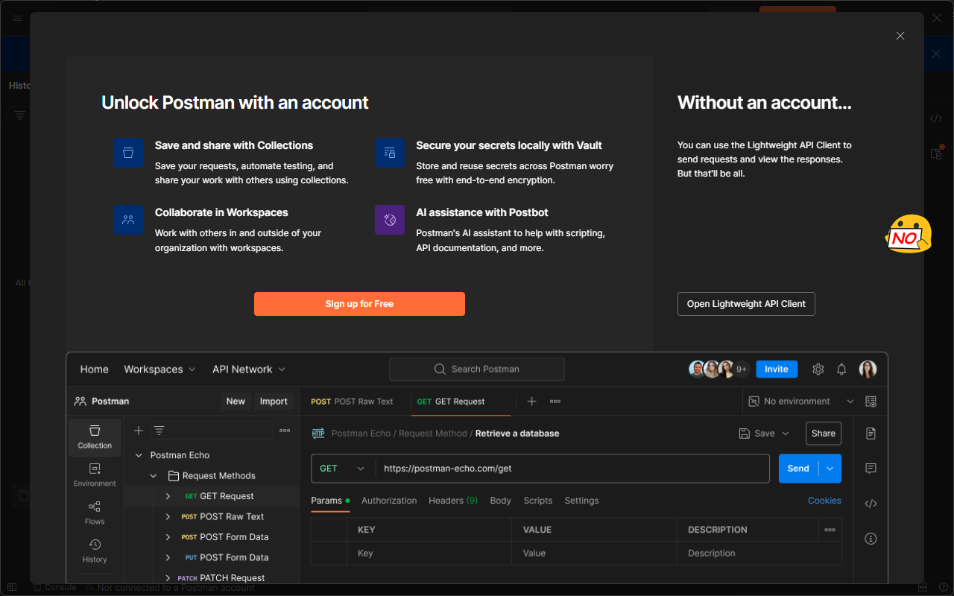The image size is (954, 596).
Task: Click the Request Method breadcrumb
Action: 433,434
